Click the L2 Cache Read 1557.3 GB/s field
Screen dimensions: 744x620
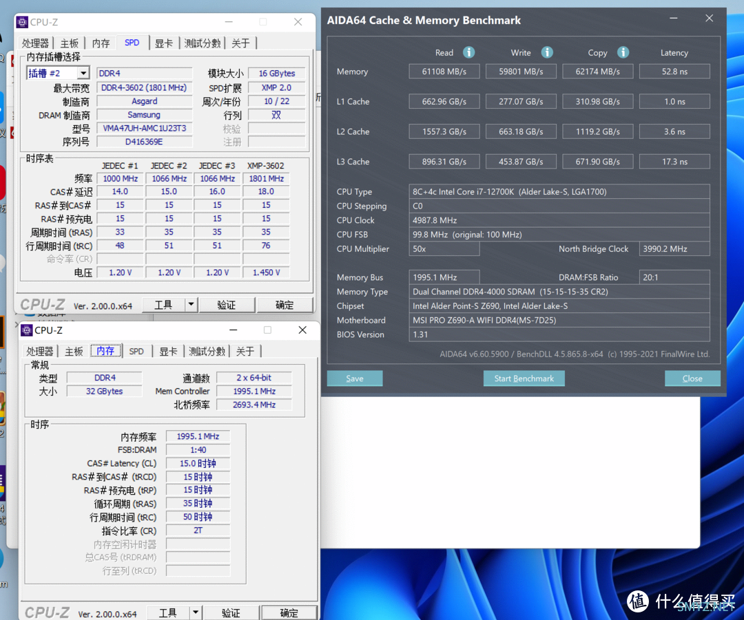(x=444, y=131)
